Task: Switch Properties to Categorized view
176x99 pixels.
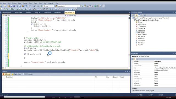Action: 133,59
